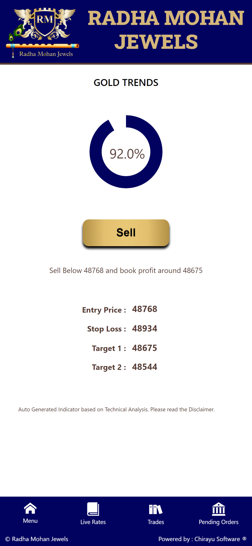Click Powered by Chirayu Software link

coord(199,539)
